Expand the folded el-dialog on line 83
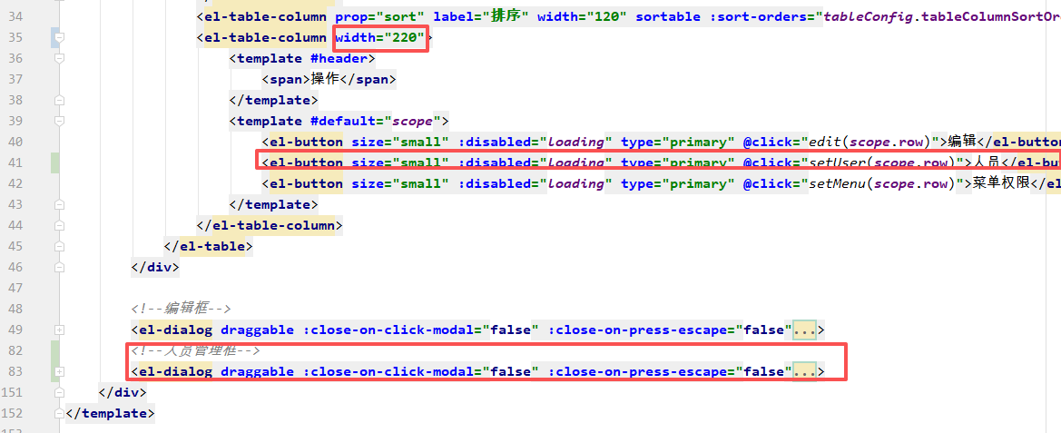The height and width of the screenshot is (433, 1061). [x=60, y=371]
